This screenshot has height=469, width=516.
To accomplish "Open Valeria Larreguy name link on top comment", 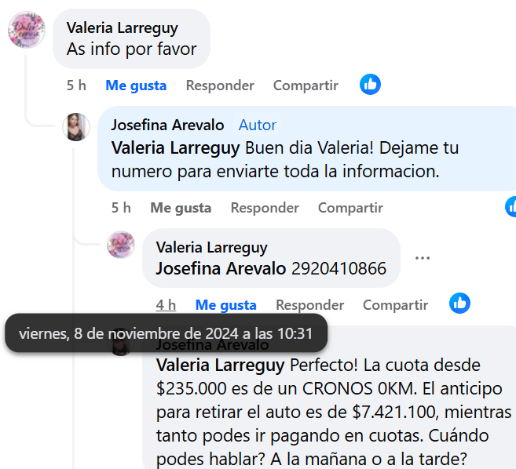I will pos(122,28).
